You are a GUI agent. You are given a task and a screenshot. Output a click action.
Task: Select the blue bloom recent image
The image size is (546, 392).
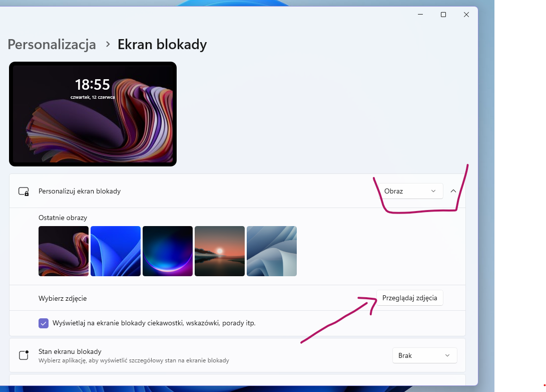(x=116, y=251)
